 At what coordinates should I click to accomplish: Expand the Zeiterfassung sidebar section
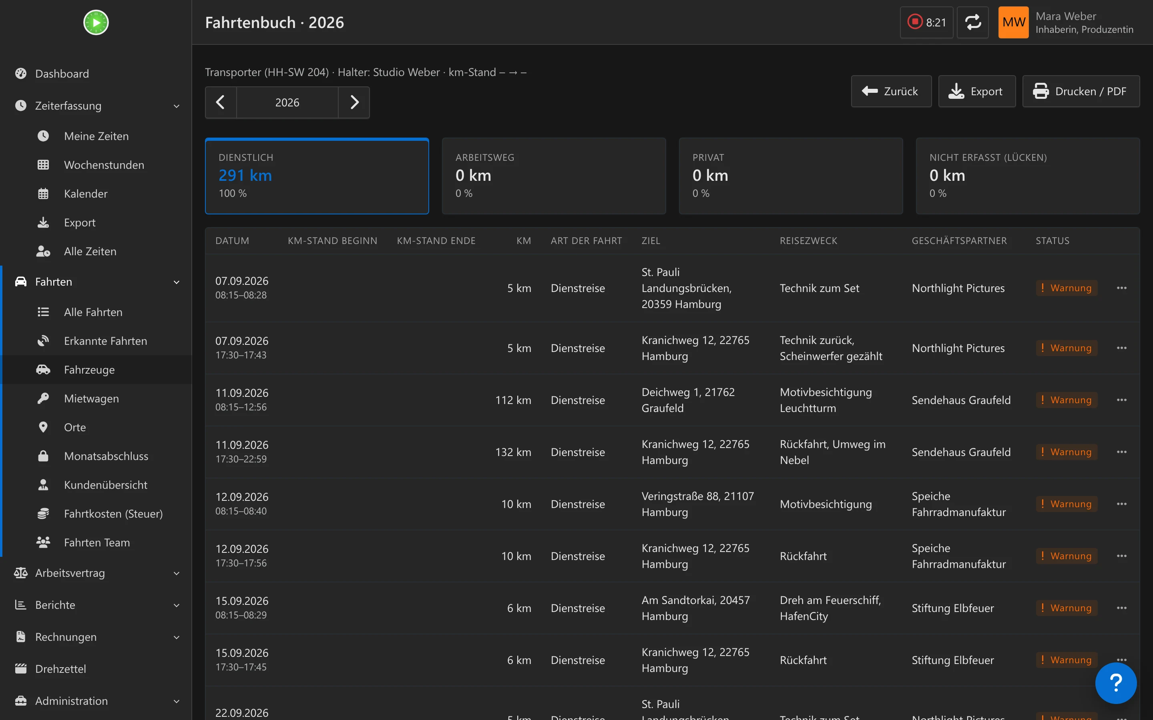click(96, 106)
